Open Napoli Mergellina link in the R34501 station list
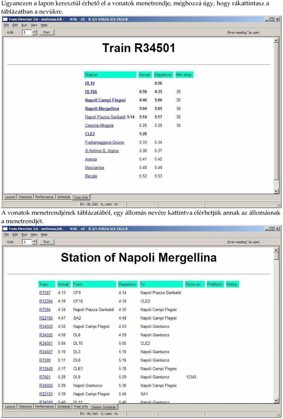 coord(102,109)
